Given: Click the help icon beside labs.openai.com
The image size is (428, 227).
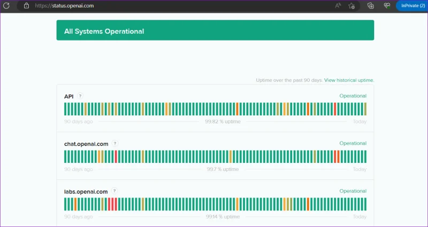Looking at the screenshot, I should [x=114, y=191].
